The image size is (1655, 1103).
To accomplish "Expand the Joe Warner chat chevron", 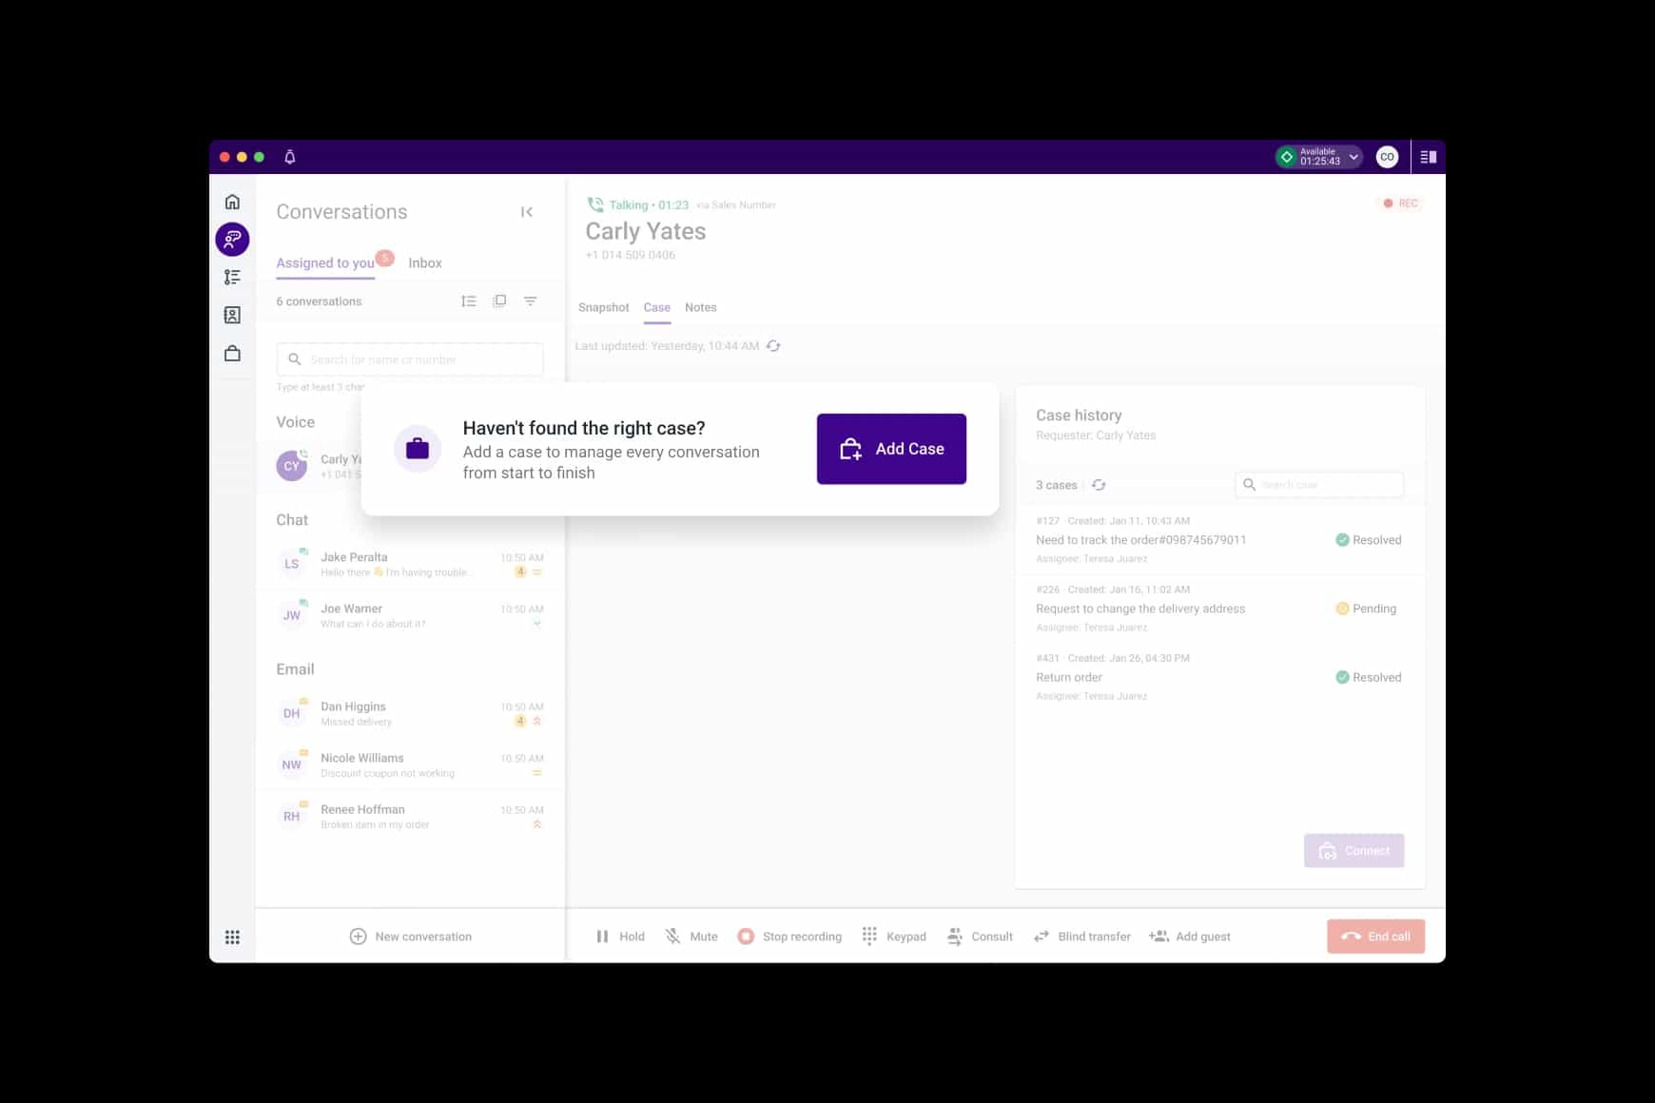I will pos(537,625).
